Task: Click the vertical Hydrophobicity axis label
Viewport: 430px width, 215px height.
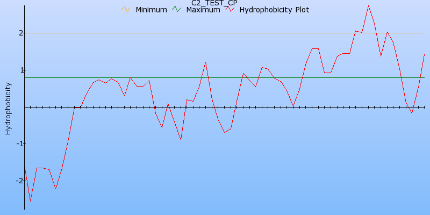Action: click(x=8, y=108)
